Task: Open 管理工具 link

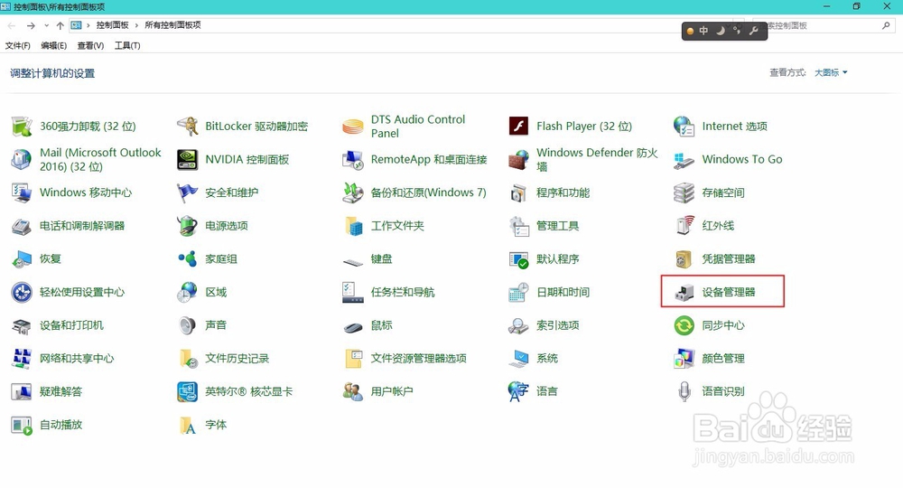Action: 557,226
